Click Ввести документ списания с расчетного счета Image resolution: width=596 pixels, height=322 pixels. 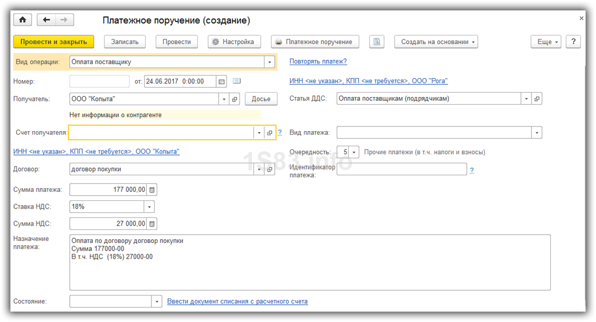point(237,301)
